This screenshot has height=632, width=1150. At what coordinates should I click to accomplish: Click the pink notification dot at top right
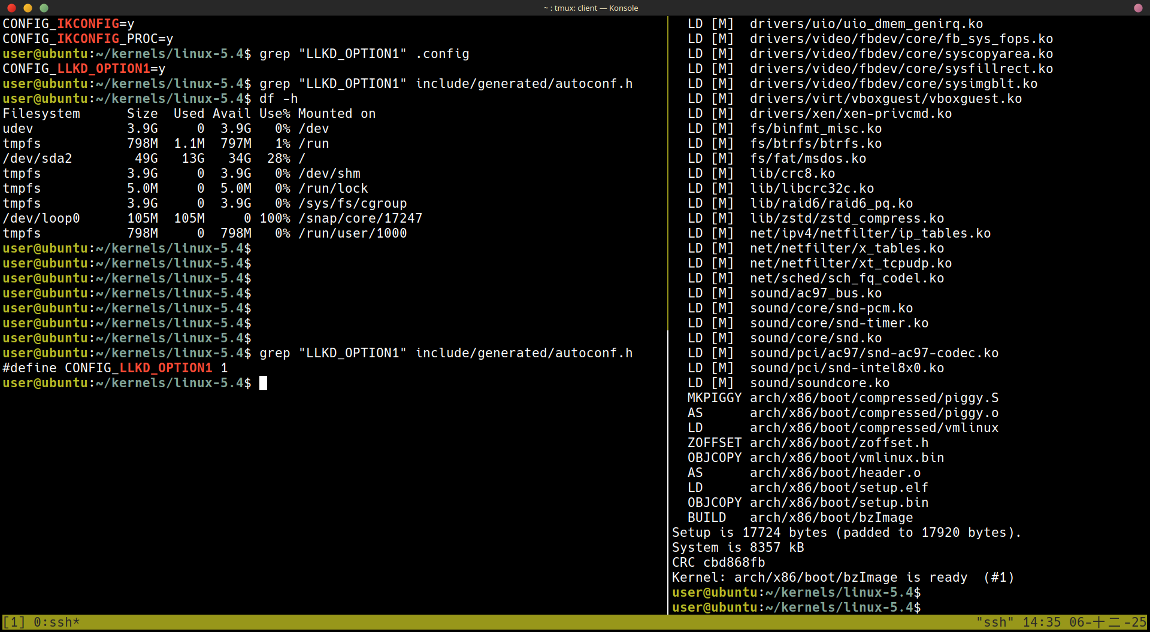[1137, 8]
